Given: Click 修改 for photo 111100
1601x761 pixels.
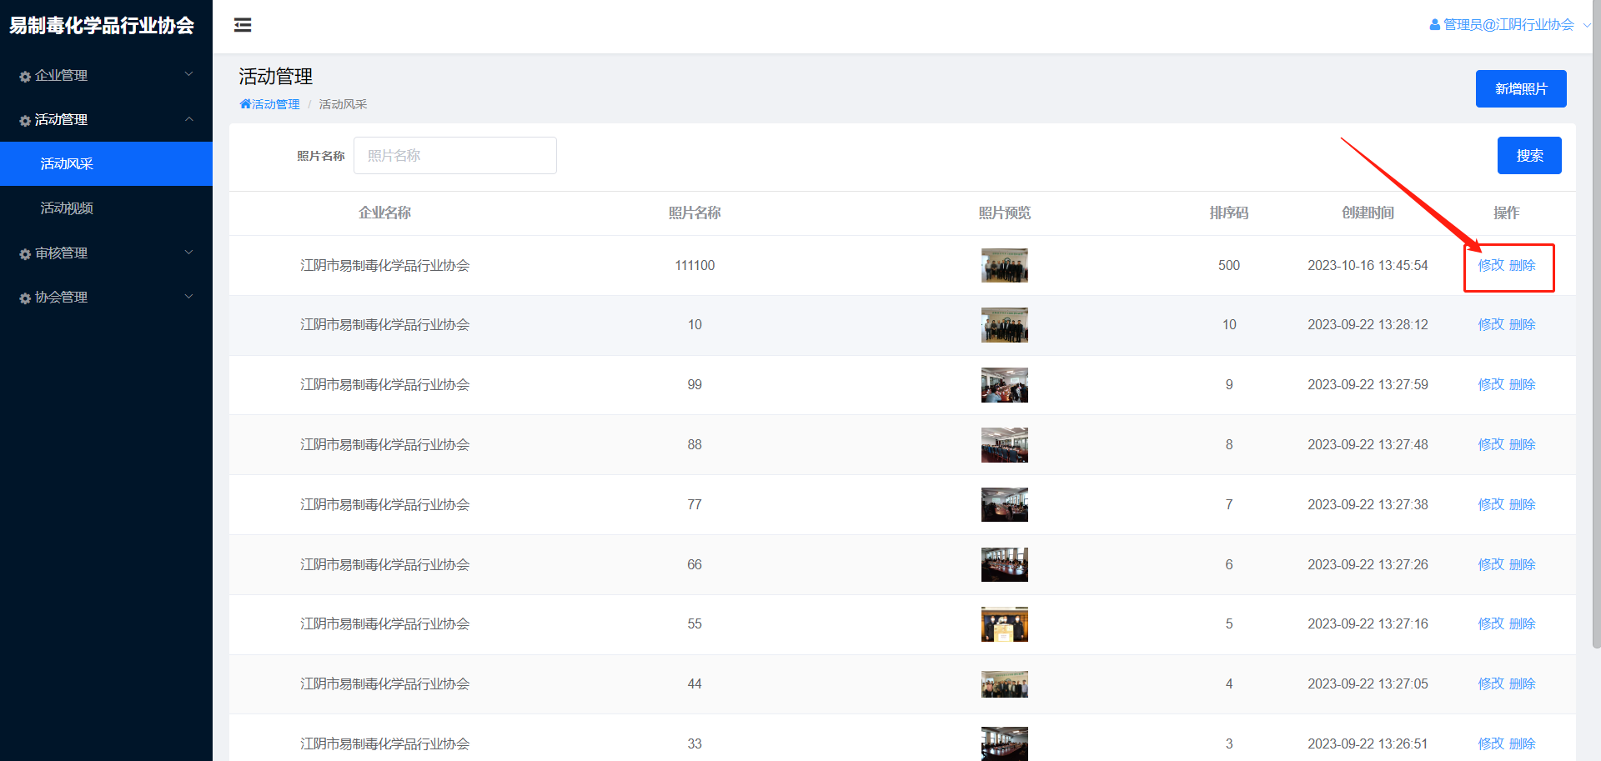Looking at the screenshot, I should [x=1491, y=265].
